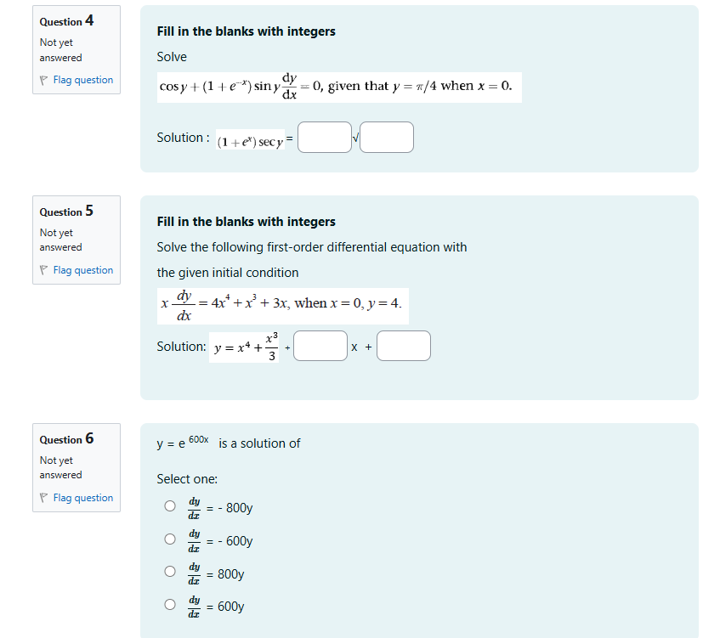This screenshot has width=703, height=638.
Task: Click the first blank answer box in Question 5
Action: [320, 346]
